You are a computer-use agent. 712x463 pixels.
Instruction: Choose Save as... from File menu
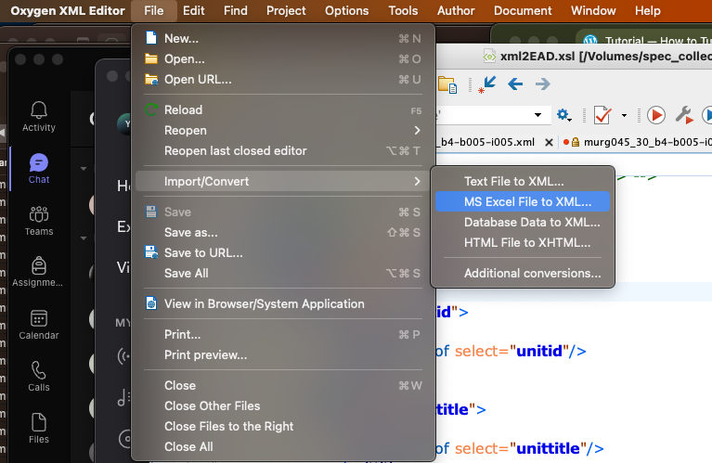pos(190,232)
